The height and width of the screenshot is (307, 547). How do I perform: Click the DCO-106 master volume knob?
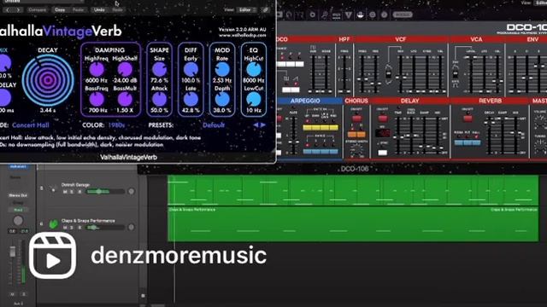(540, 121)
